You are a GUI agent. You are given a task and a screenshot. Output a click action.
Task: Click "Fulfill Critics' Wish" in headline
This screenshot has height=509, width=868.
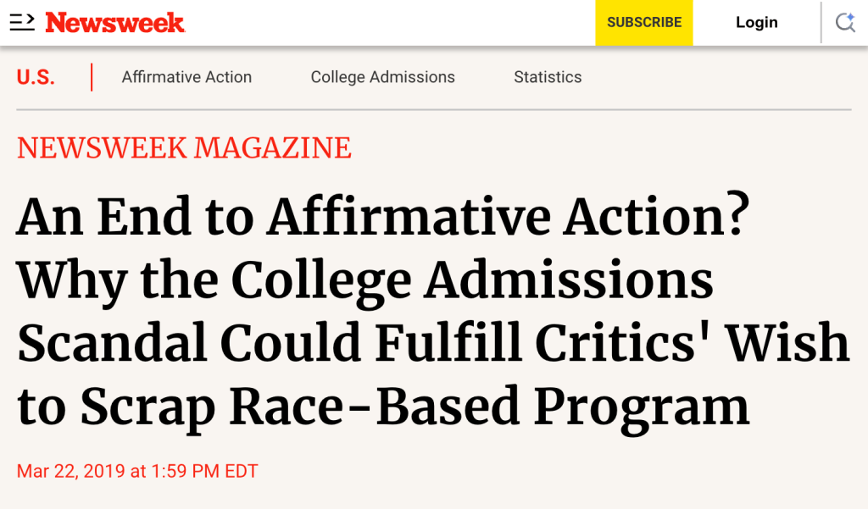(x=612, y=343)
